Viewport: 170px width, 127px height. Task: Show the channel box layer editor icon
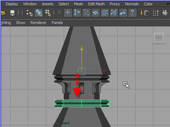[x=165, y=13]
